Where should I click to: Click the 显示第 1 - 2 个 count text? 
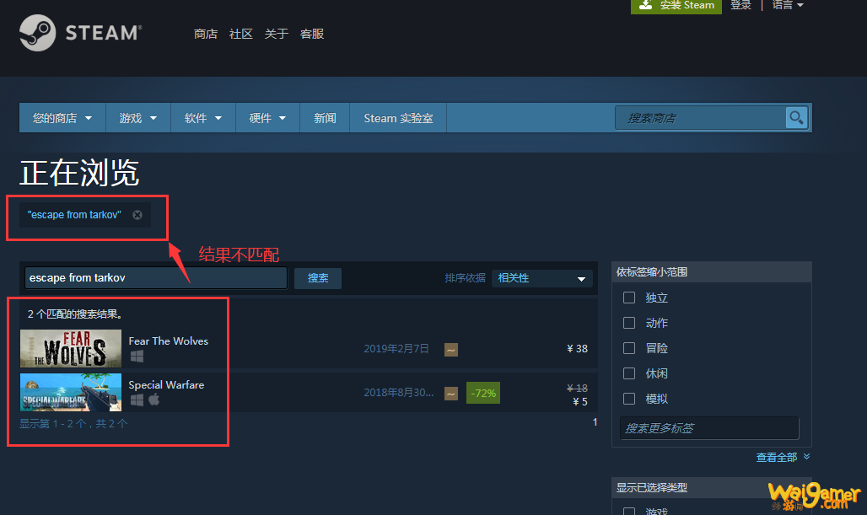click(x=73, y=424)
